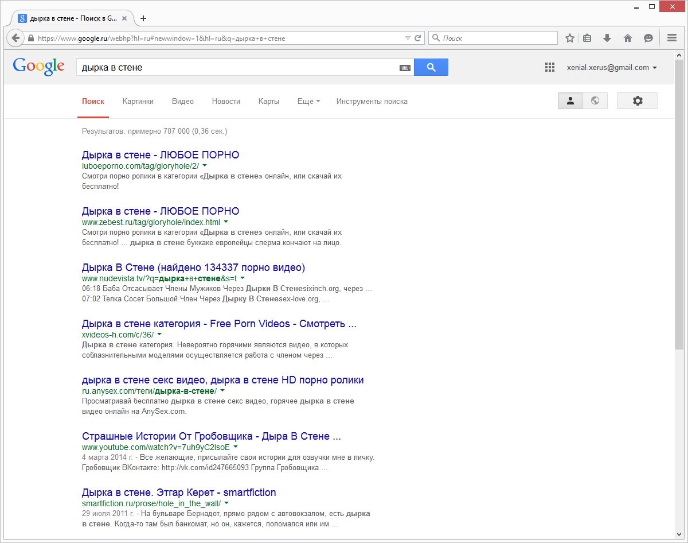Expand the arrow next to www.zebest.ru URL

[x=226, y=222]
